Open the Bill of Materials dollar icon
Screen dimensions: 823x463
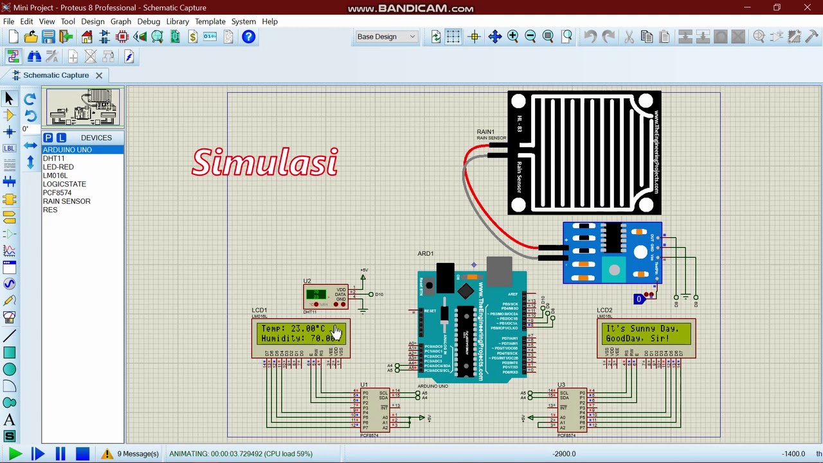192,37
